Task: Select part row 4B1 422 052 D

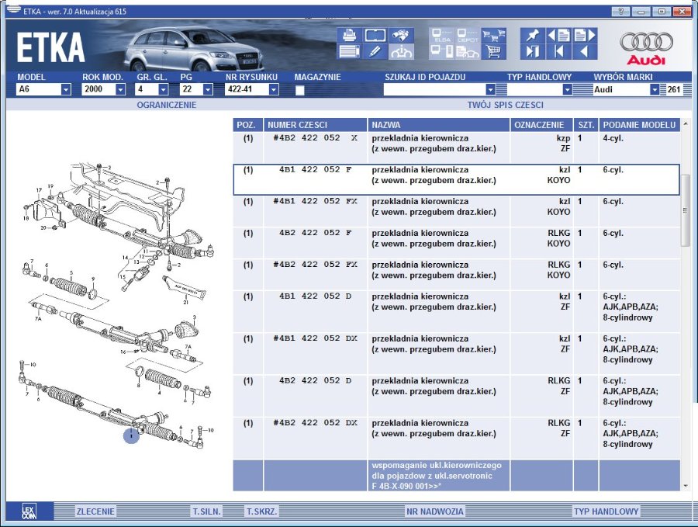Action: point(456,311)
